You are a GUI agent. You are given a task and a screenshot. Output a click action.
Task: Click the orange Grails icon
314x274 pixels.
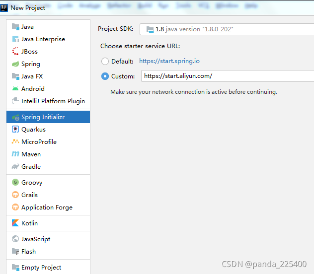(x=15, y=195)
